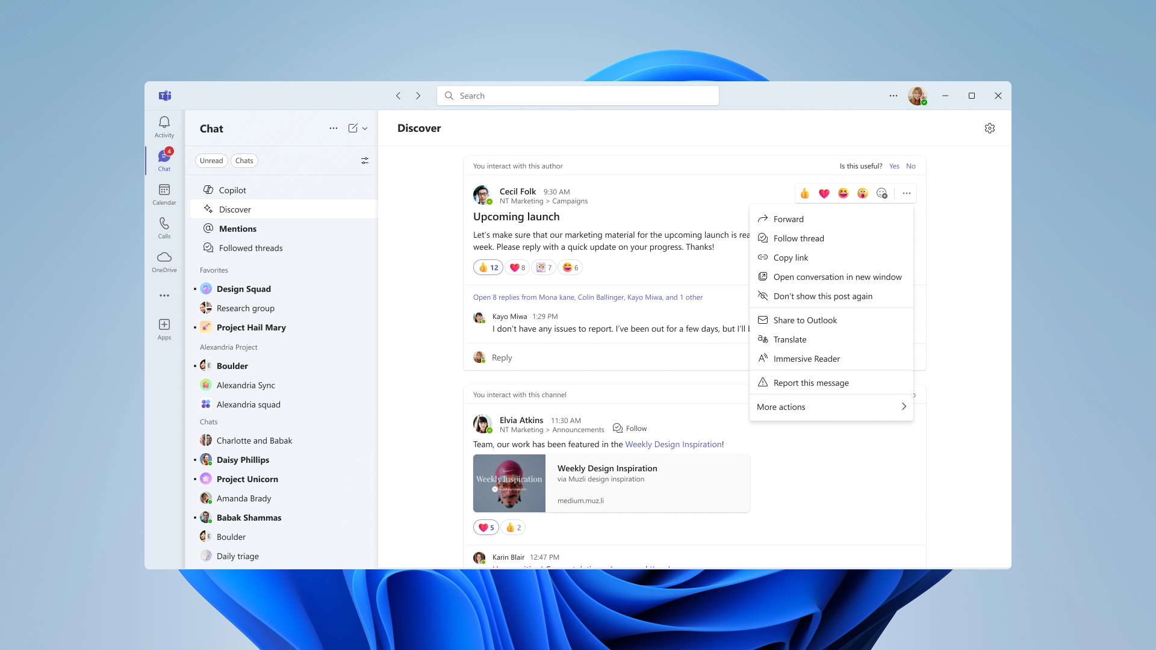This screenshot has width=1156, height=650.
Task: Compose a new chat message
Action: click(353, 128)
